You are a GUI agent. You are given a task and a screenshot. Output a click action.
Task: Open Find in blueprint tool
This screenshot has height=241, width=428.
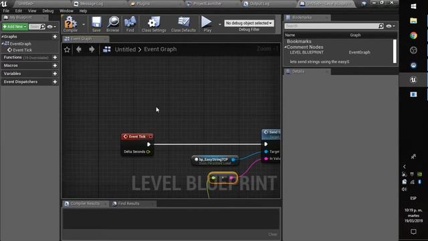click(x=130, y=24)
